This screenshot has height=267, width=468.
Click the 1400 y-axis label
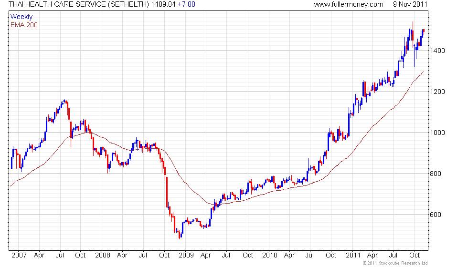(x=437, y=51)
